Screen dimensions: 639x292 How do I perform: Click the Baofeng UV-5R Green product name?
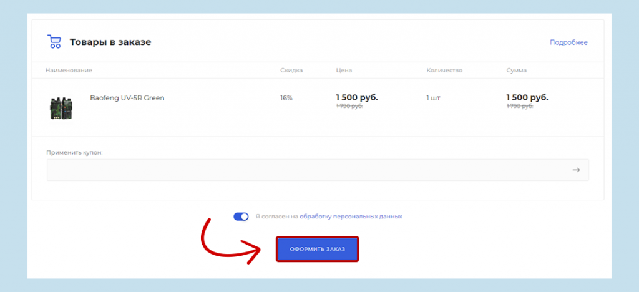pyautogui.click(x=127, y=98)
